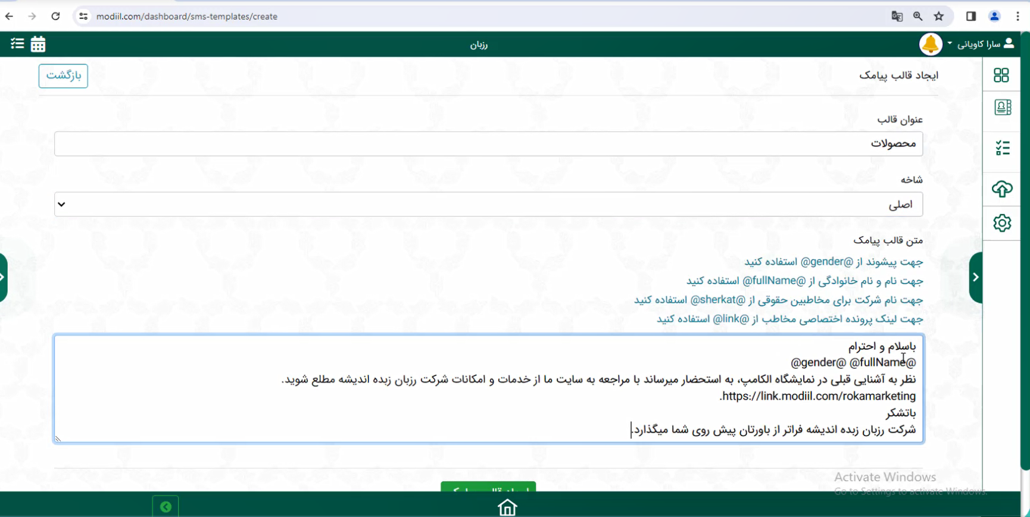Open the dashboard grid icon in sidebar

(1001, 75)
